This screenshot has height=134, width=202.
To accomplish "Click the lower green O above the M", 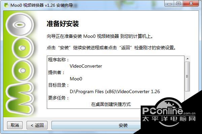I will (23, 70).
